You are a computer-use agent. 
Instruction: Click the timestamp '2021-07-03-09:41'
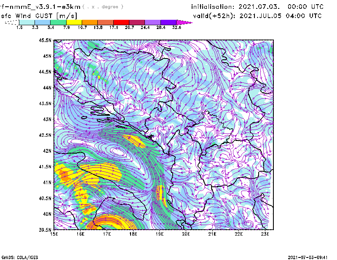coord(308,257)
